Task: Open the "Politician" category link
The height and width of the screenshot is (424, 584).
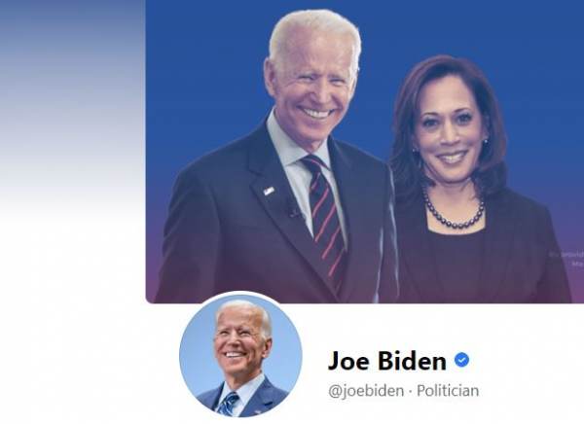Action: pyautogui.click(x=448, y=391)
